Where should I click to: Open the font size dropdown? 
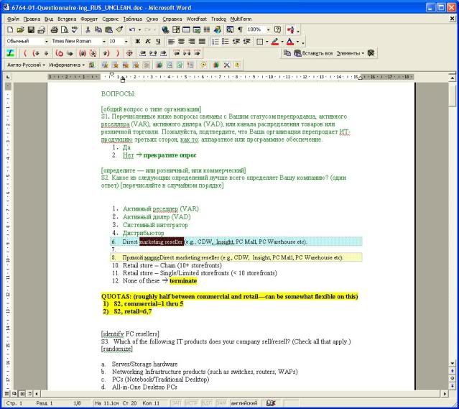(126, 42)
